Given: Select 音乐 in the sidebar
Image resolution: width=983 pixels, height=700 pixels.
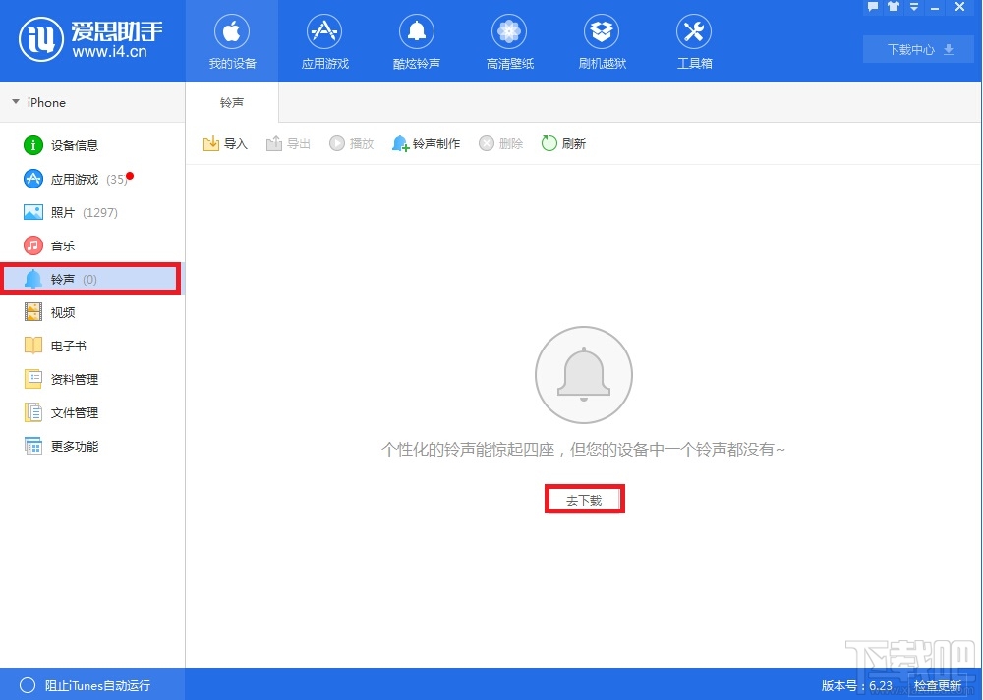Looking at the screenshot, I should coord(61,245).
